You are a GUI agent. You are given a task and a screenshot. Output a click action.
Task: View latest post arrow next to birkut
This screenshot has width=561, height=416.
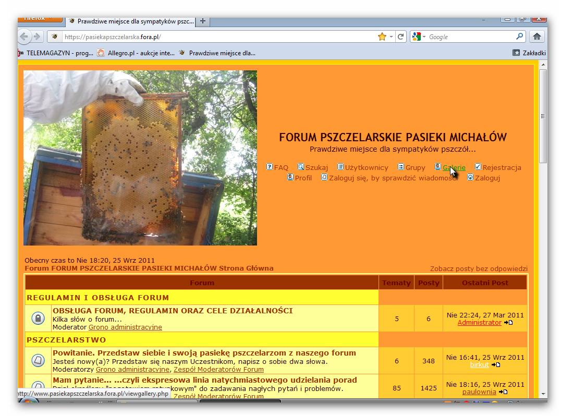(496, 365)
